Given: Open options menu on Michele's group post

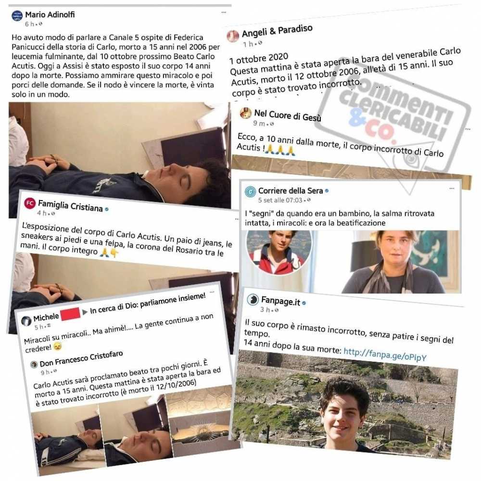Looking at the screenshot, I should pyautogui.click(x=212, y=292).
